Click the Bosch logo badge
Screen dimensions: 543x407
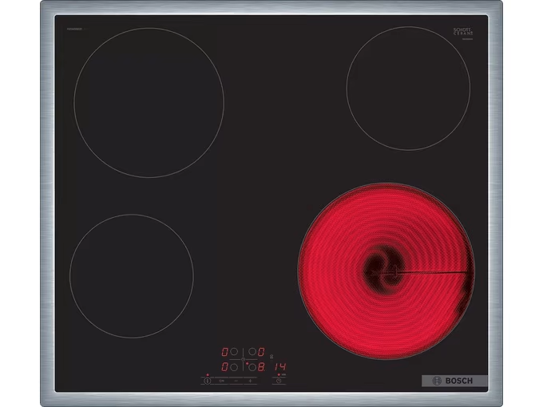click(x=453, y=381)
